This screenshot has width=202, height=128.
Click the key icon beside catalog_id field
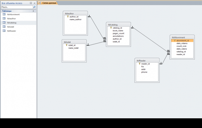click(x=111, y=28)
